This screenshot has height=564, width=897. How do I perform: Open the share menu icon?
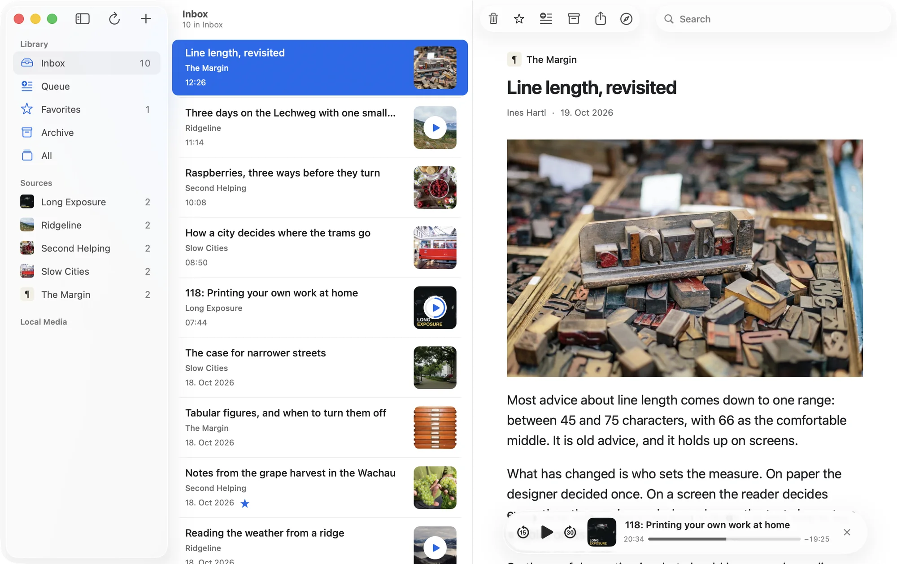pyautogui.click(x=601, y=19)
